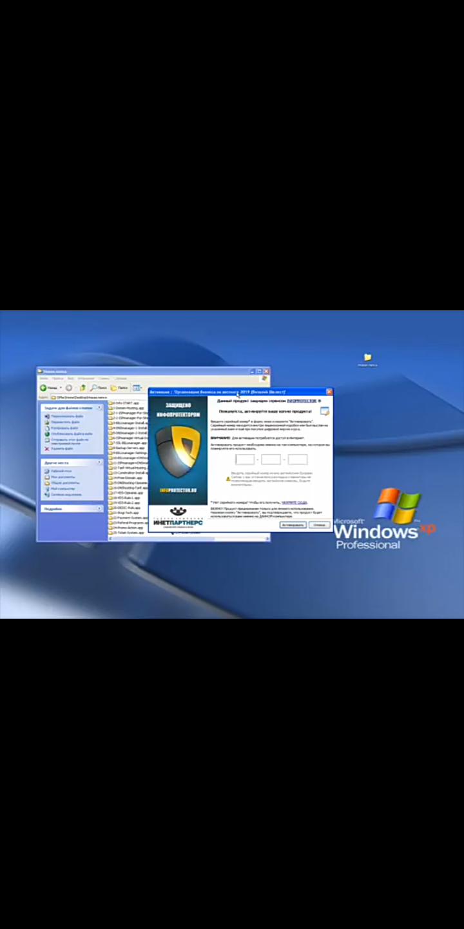Open the Search (Поиск) toolbar tool
The image size is (464, 929).
[99, 388]
